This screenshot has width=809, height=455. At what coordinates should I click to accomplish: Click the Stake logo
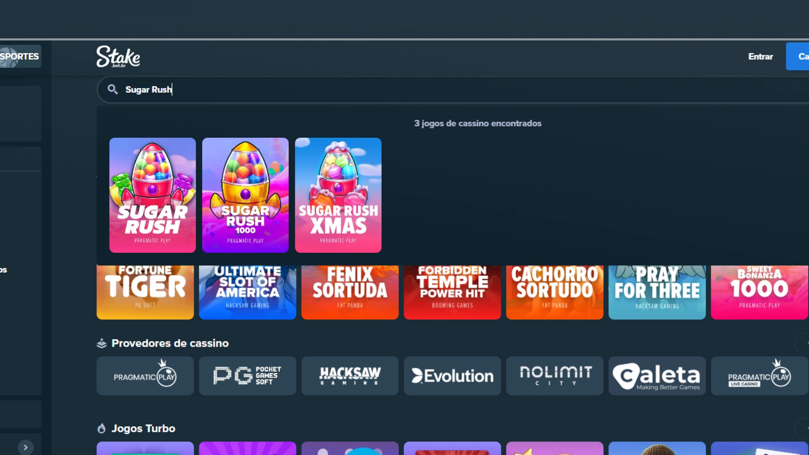pos(118,56)
